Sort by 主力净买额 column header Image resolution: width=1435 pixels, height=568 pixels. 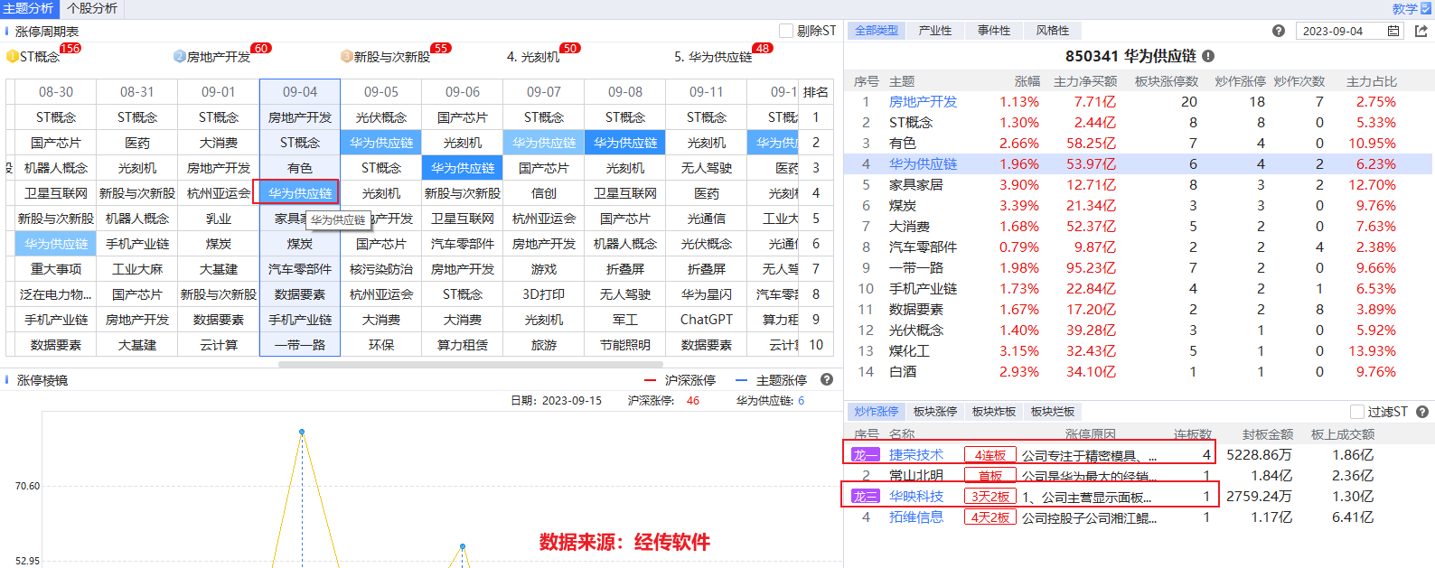point(1084,81)
